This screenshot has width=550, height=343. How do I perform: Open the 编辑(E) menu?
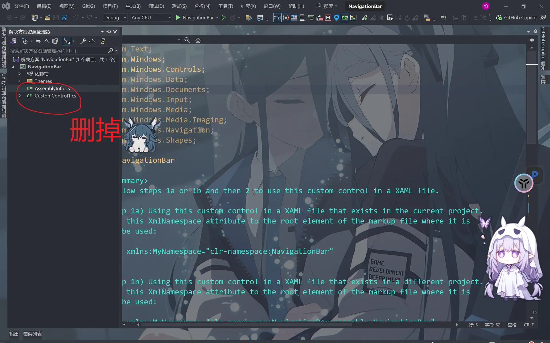coord(44,6)
